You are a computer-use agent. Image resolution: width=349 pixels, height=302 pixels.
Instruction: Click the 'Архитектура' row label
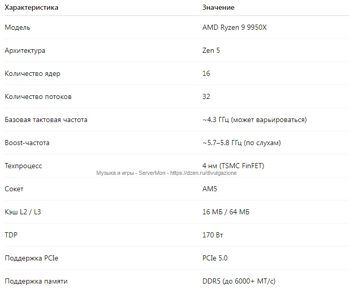coord(25,51)
